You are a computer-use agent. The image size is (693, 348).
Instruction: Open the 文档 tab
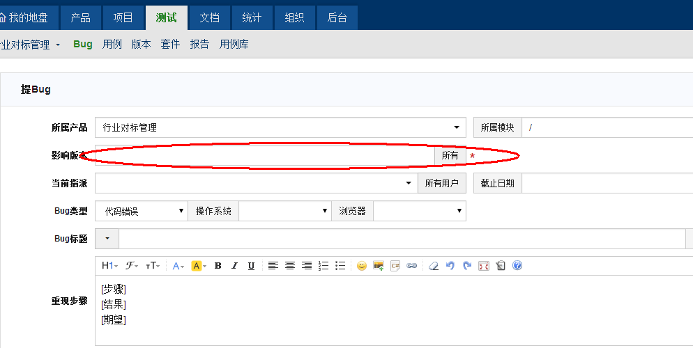click(x=209, y=17)
